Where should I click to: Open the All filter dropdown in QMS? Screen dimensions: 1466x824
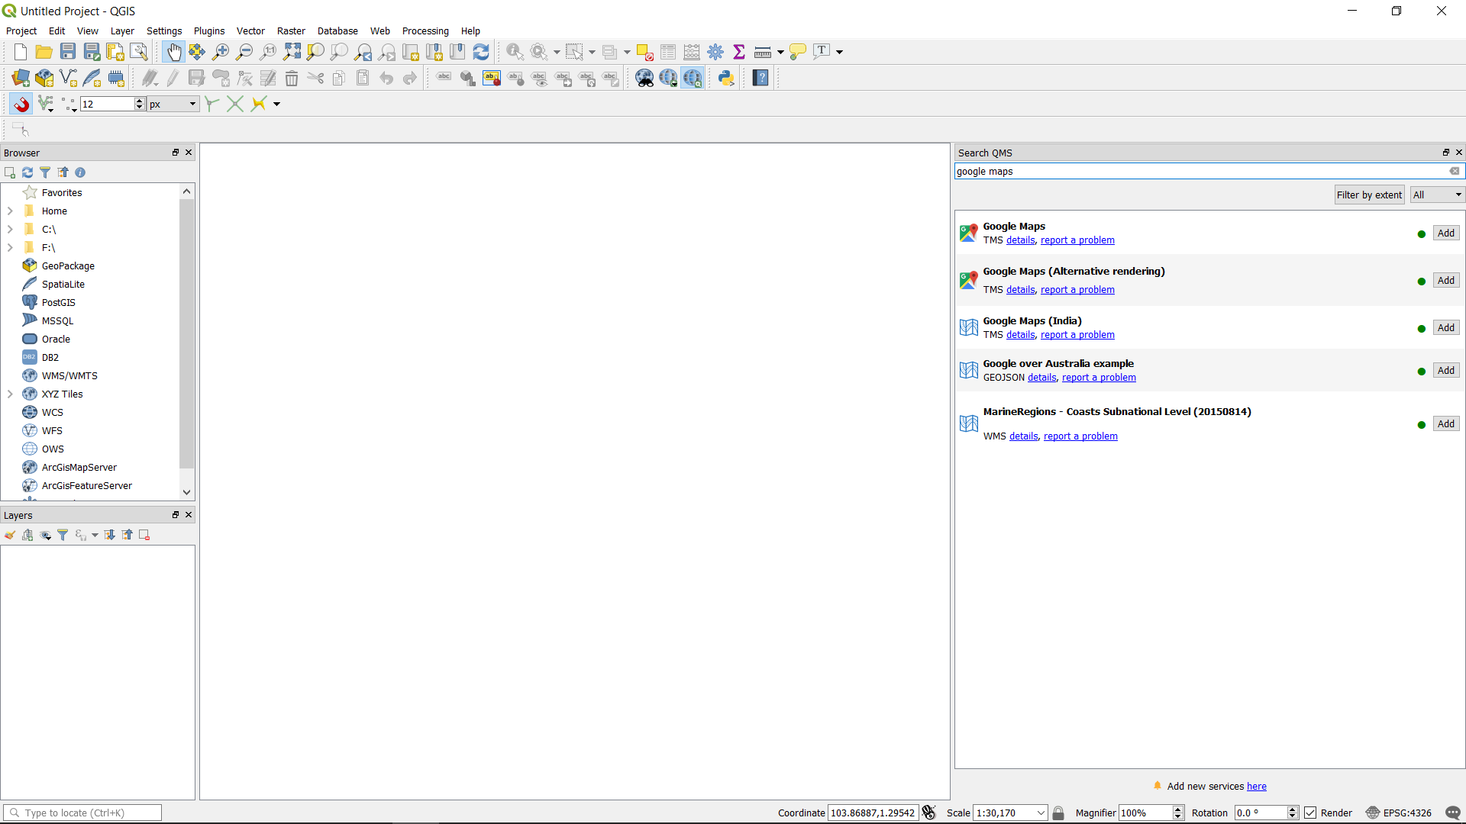(1437, 195)
